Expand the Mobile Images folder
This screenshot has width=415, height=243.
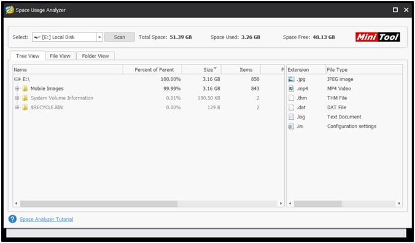[17, 88]
